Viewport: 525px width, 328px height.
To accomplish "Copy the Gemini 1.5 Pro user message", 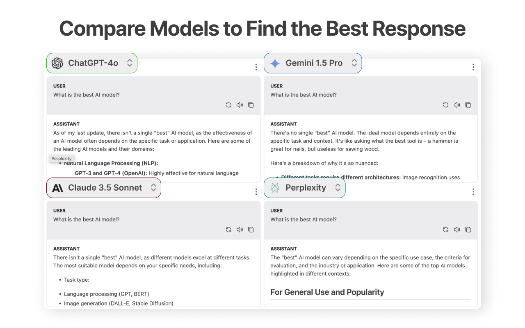I will [468, 105].
